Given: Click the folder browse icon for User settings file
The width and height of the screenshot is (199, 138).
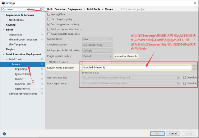Looking at the screenshot, I should (x=178, y=77).
